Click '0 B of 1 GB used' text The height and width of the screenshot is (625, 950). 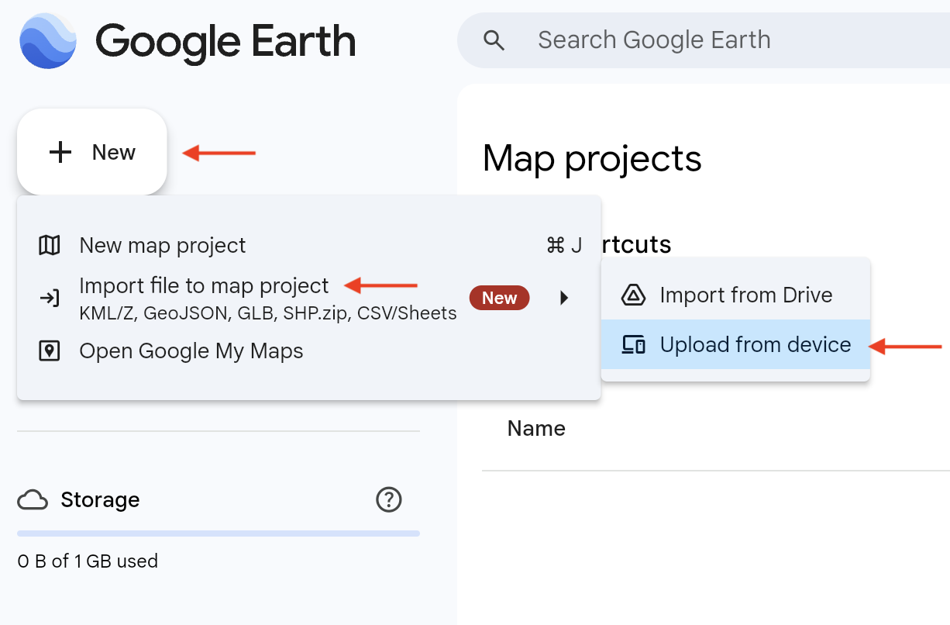[88, 561]
